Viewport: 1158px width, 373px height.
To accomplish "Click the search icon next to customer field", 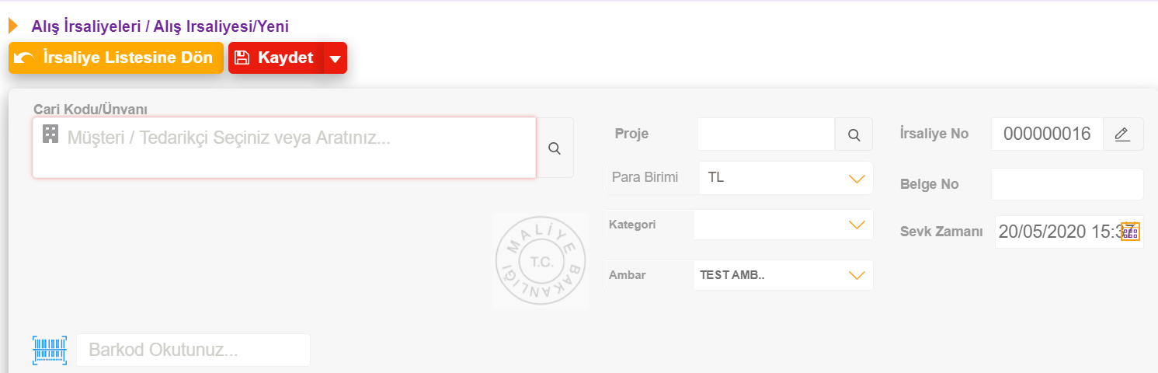I will pos(555,148).
